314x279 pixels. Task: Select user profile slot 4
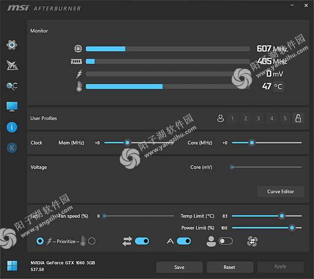click(x=272, y=118)
